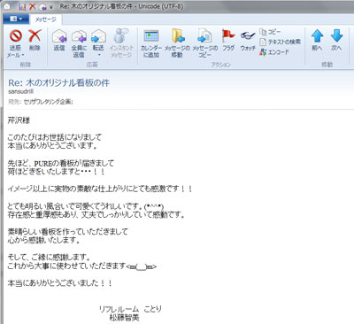
Task: Go to next message with 次へ arrow
Action: coord(336,40)
